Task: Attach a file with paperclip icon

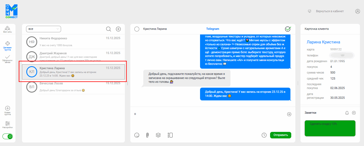Action: pos(147,135)
